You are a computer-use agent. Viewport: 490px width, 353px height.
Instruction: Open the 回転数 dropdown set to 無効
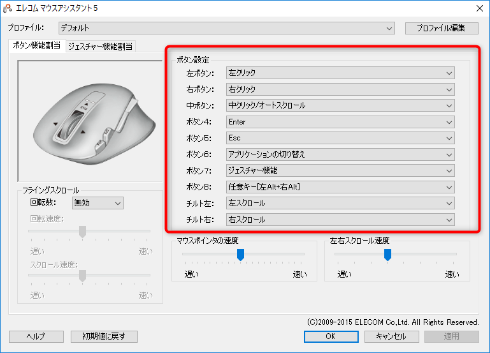tap(97, 203)
